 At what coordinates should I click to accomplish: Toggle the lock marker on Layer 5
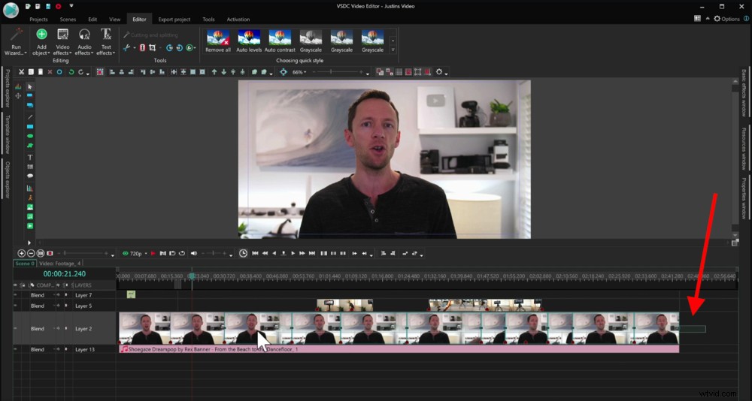66,306
